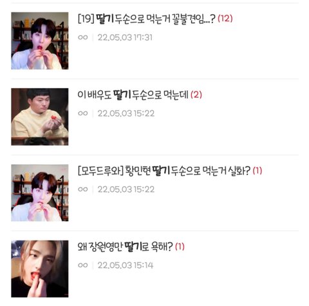Image resolution: width=309 pixels, height=306 pixels.
Task: Open the (2) comment count on second post
Action: pyautogui.click(x=196, y=95)
